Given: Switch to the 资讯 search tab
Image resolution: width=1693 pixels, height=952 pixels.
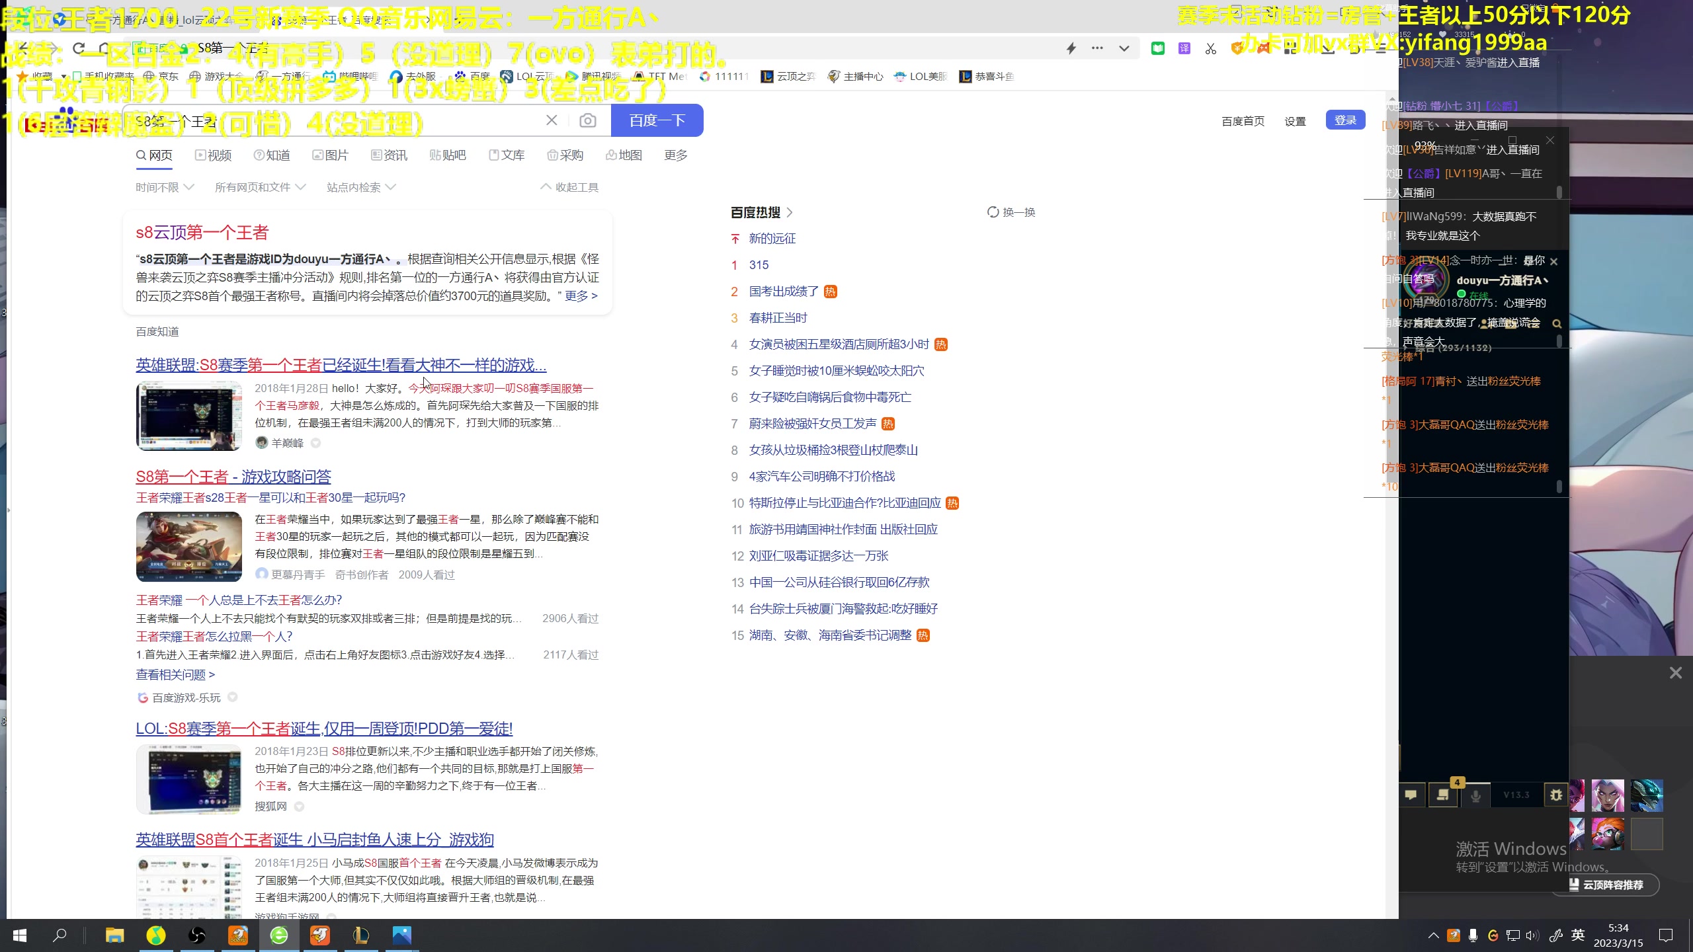Looking at the screenshot, I should click(389, 155).
